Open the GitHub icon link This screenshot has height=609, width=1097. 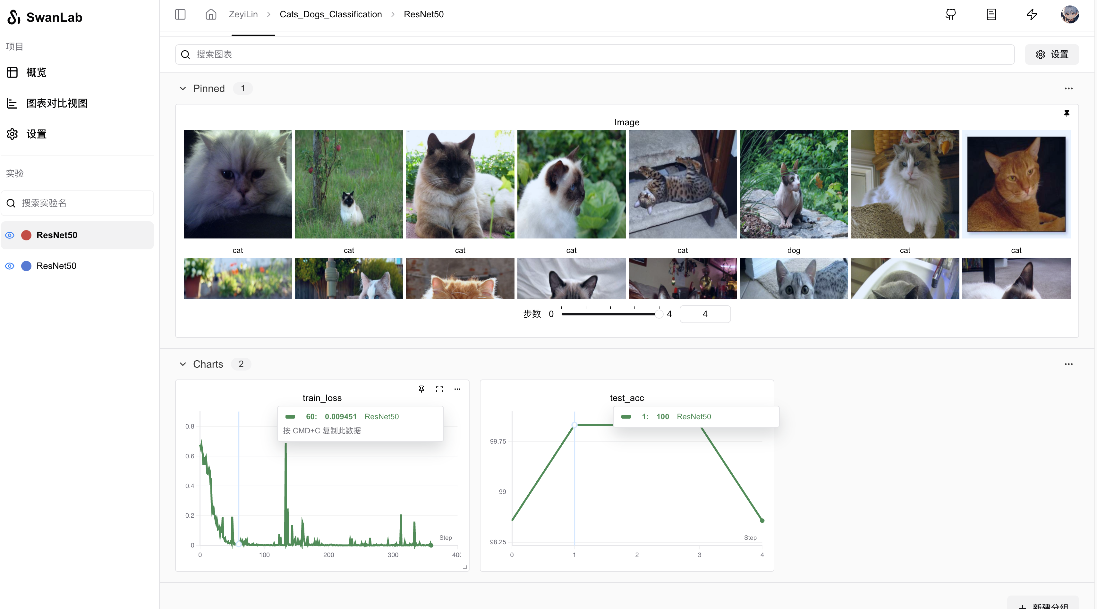[950, 14]
